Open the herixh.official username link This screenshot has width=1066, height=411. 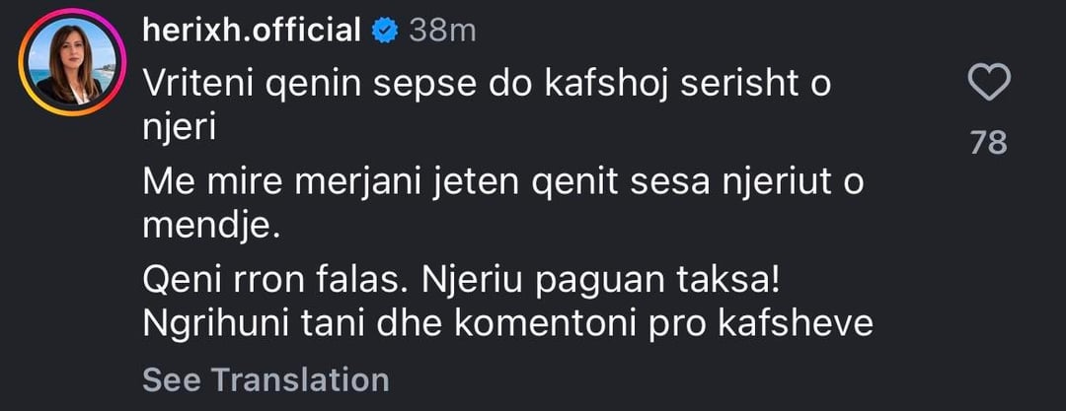tap(252, 31)
